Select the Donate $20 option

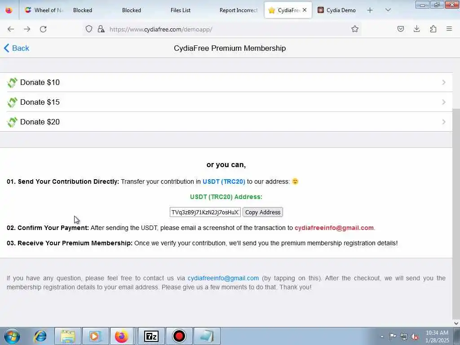pyautogui.click(x=226, y=122)
